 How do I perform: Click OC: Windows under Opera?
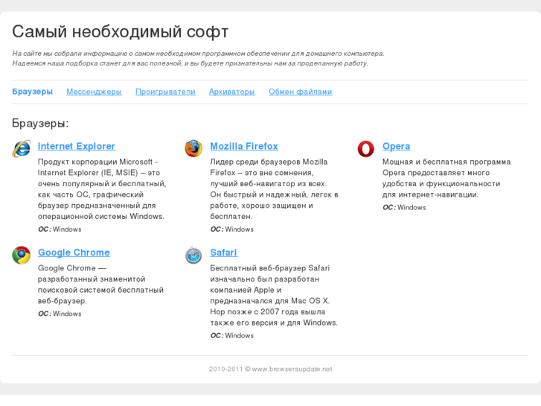pyautogui.click(x=404, y=207)
